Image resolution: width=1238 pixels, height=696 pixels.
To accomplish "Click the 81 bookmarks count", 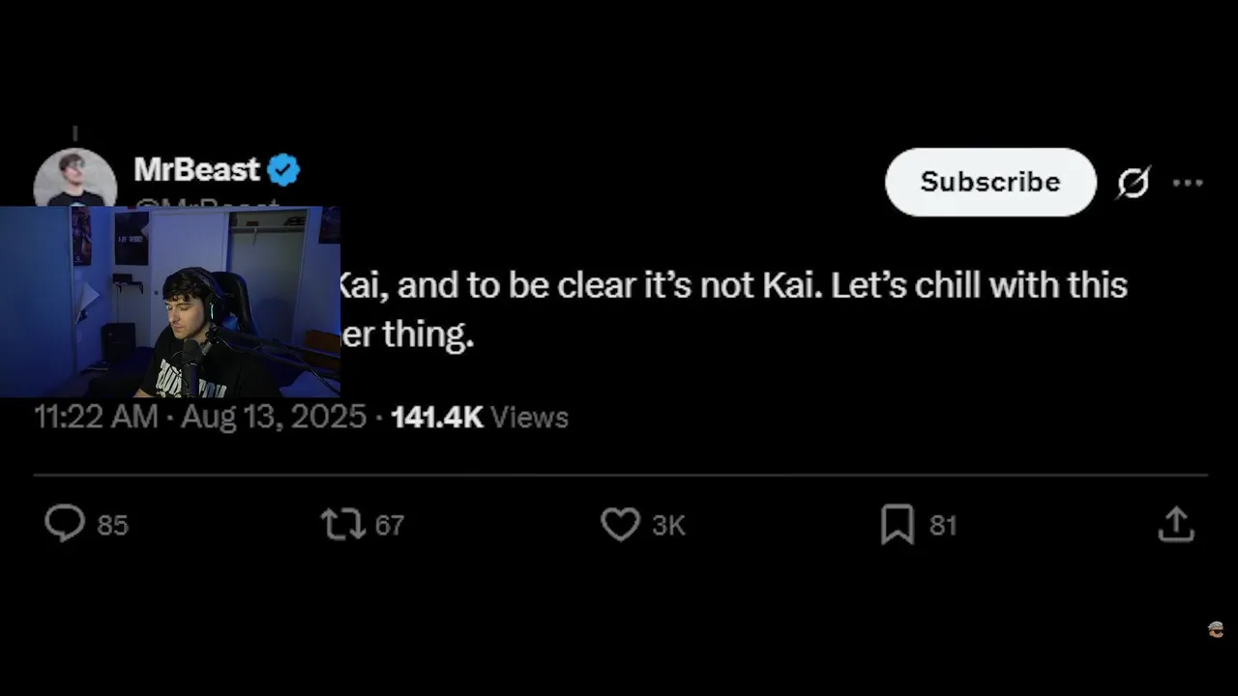I will pos(943,525).
